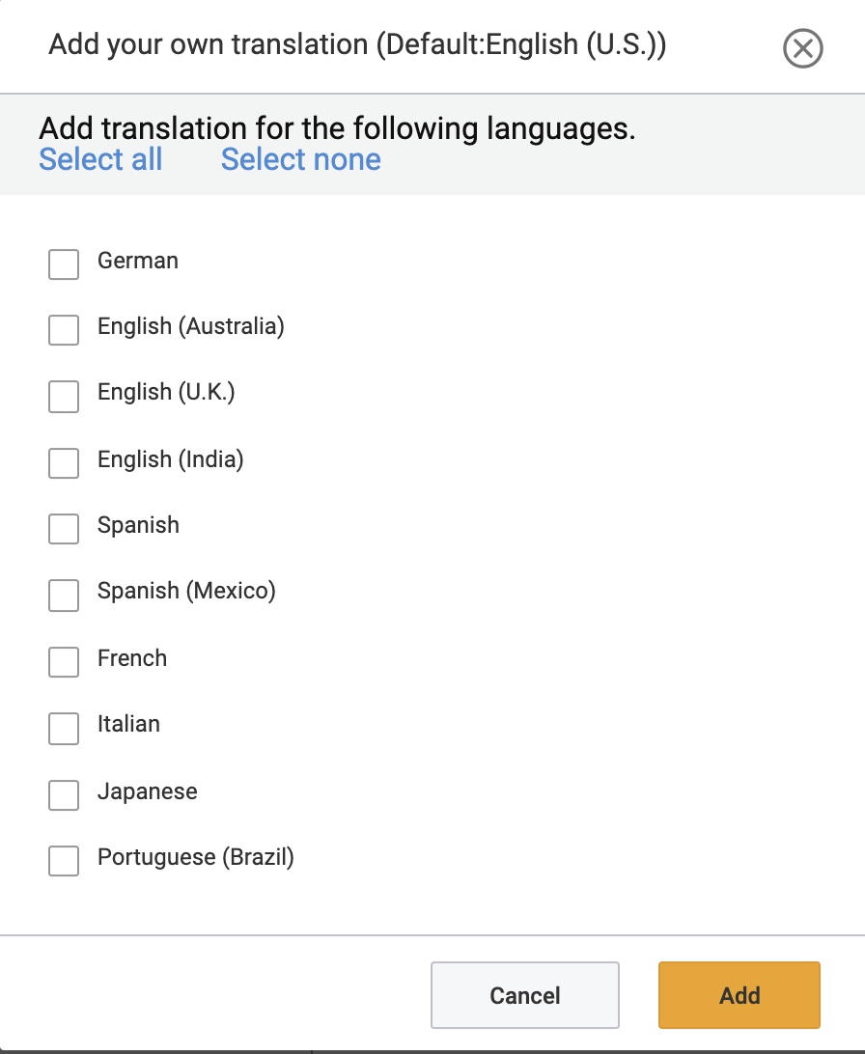The width and height of the screenshot is (865, 1054).
Task: Close the translation dialog with X icon
Action: (x=802, y=48)
